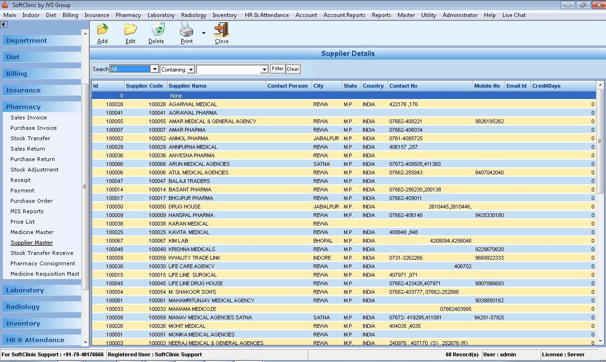The image size is (606, 362).
Task: Collapse the sidebar with the arrow icon
Action: click(x=4, y=24)
